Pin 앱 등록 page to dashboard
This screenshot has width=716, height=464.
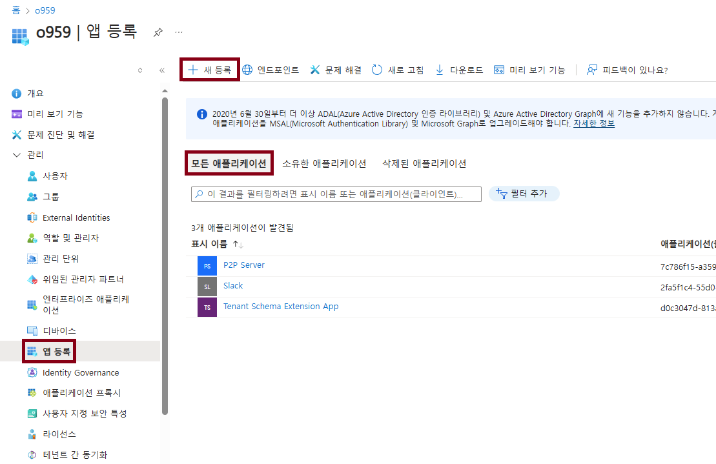click(158, 32)
